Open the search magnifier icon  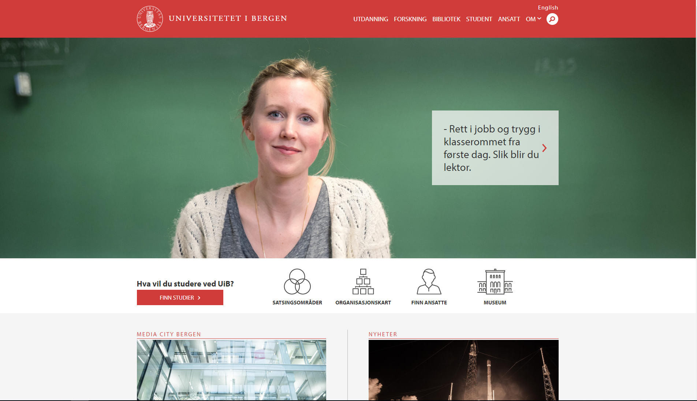click(x=552, y=19)
